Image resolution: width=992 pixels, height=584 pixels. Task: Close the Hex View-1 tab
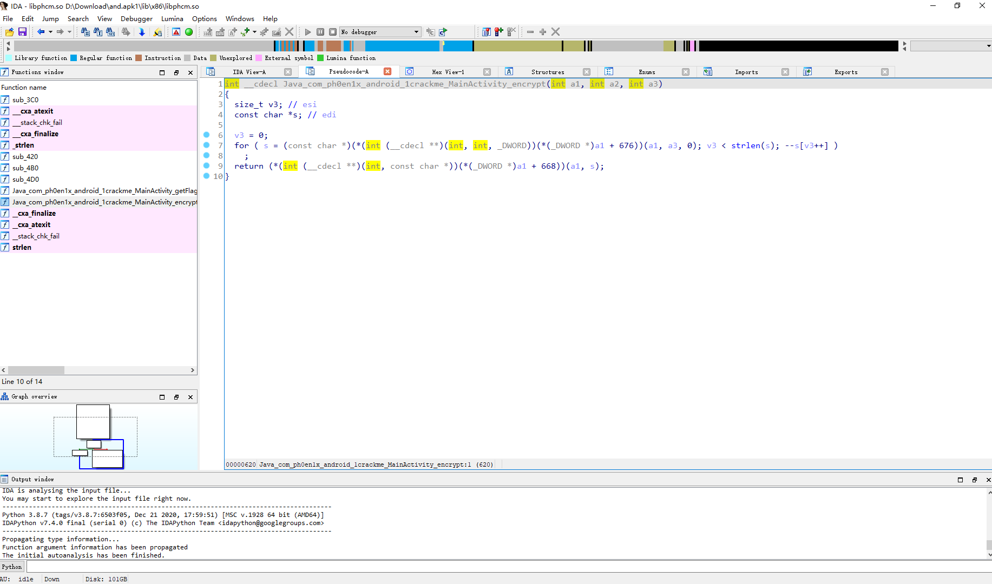coord(487,72)
